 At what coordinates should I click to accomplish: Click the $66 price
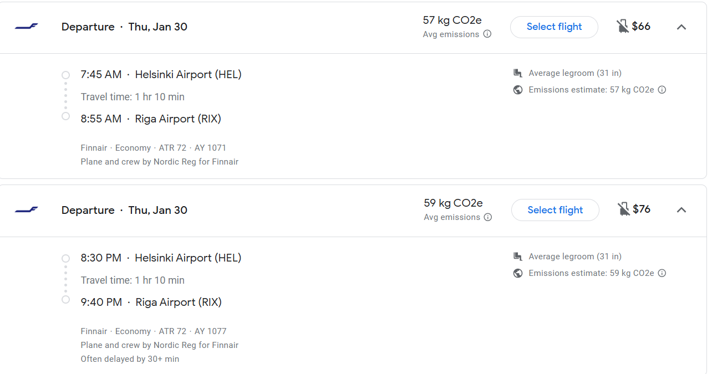[x=641, y=26]
